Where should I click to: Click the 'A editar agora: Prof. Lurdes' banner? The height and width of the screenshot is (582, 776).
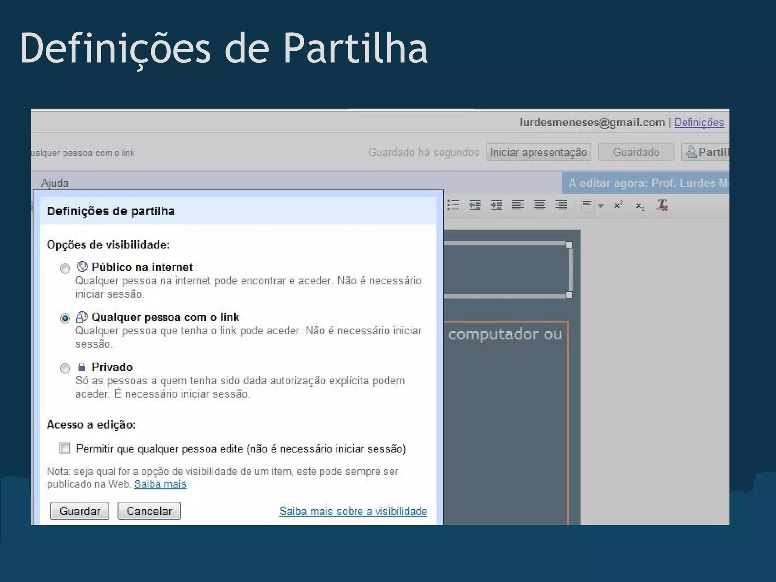tap(646, 183)
